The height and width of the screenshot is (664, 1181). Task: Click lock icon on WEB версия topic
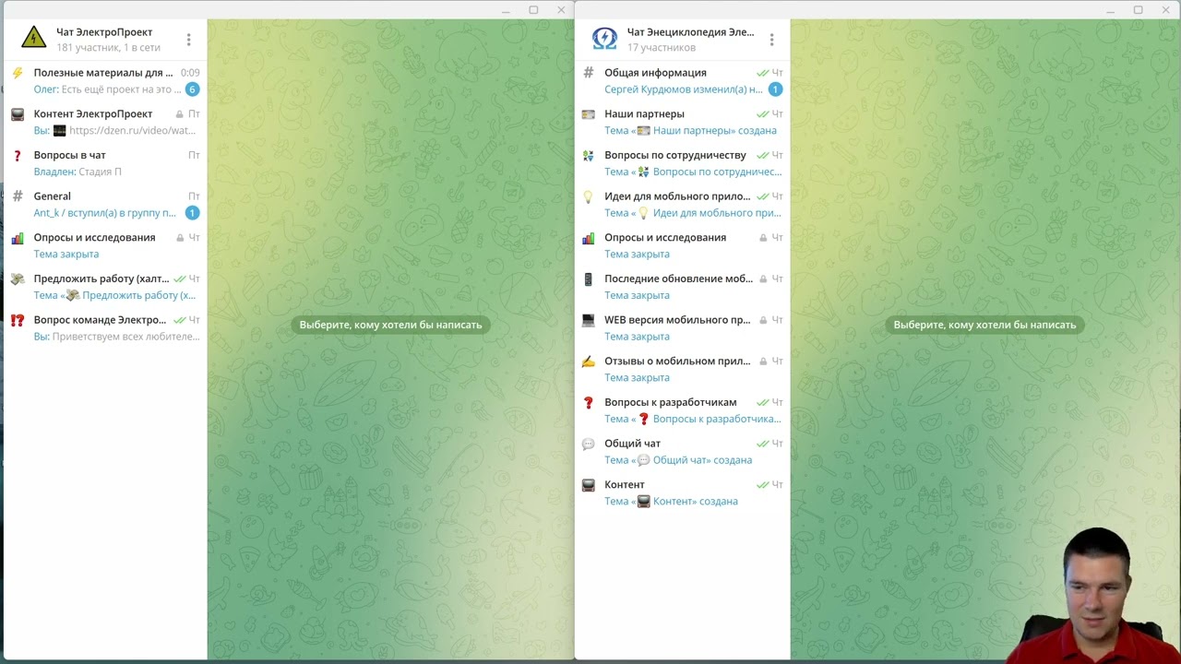(763, 320)
